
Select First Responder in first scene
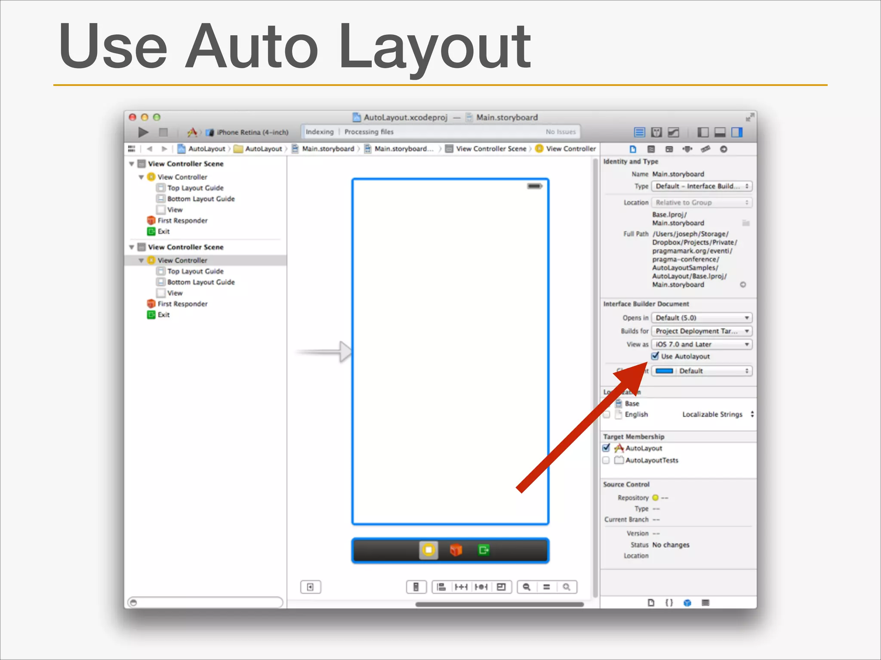pyautogui.click(x=182, y=220)
